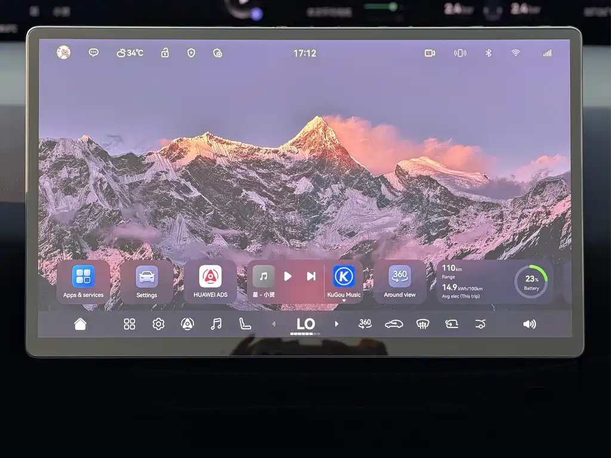Toggle the Wi-Fi status icon
This screenshot has height=458, width=611.
pos(516,52)
